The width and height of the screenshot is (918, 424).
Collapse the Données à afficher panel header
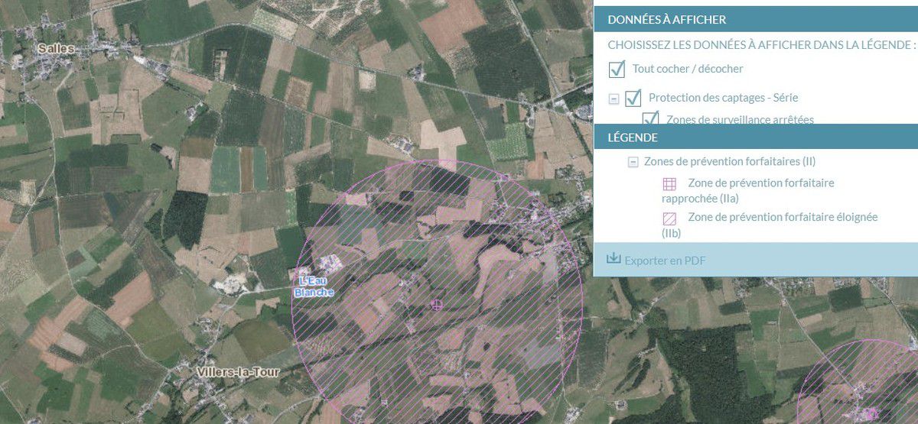[756, 20]
